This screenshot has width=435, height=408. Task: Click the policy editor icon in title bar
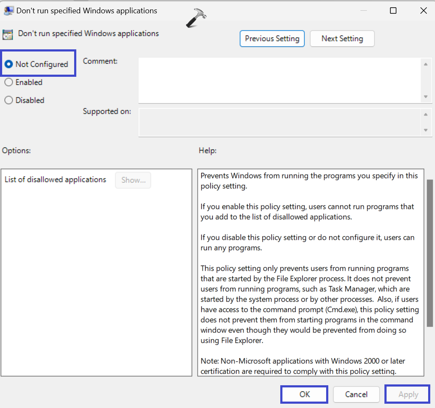coord(8,11)
